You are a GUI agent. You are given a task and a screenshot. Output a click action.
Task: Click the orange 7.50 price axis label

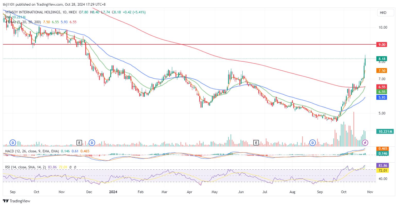click(x=382, y=71)
